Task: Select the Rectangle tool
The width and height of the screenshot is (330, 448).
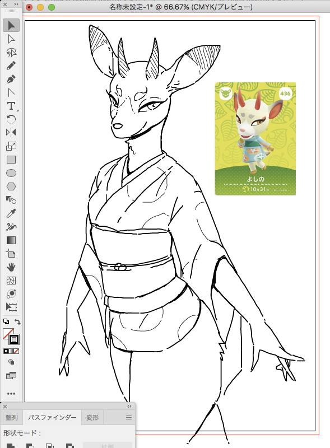Action: (x=11, y=160)
